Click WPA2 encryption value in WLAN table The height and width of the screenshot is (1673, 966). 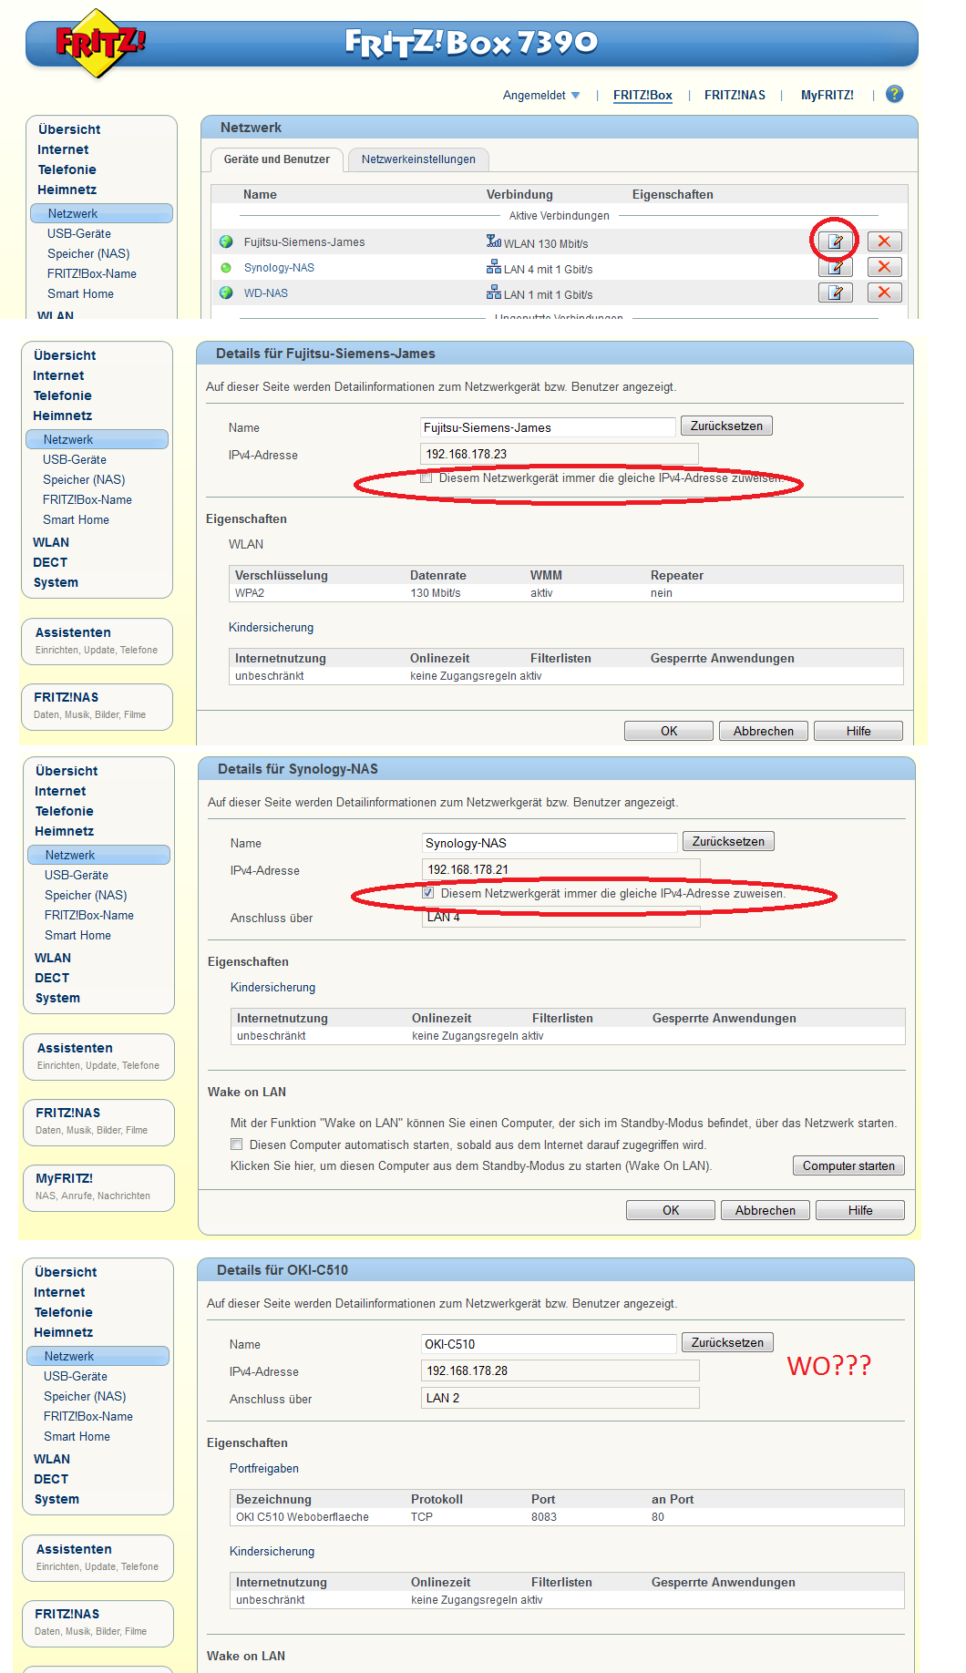pos(250,593)
